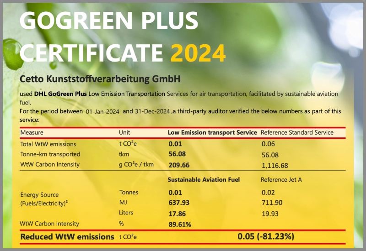The width and height of the screenshot is (366, 251).
Task: Click the start date 01-Jan-2024
Action: coord(102,112)
